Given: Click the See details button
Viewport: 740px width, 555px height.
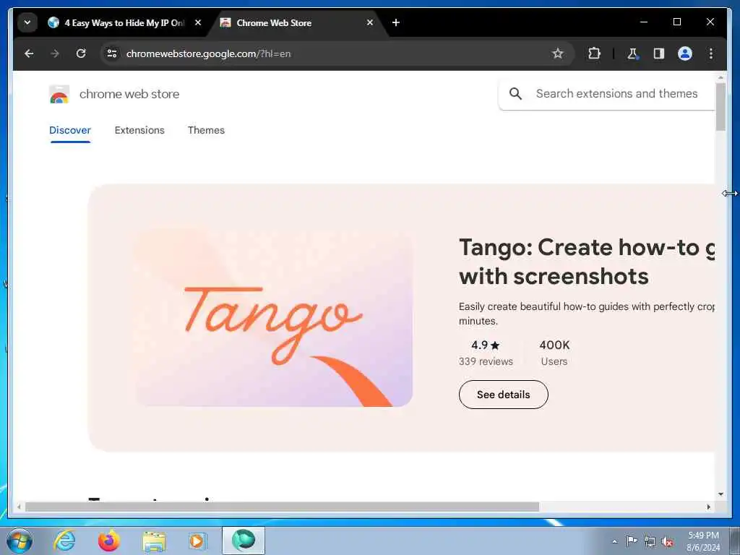Looking at the screenshot, I should pyautogui.click(x=504, y=395).
